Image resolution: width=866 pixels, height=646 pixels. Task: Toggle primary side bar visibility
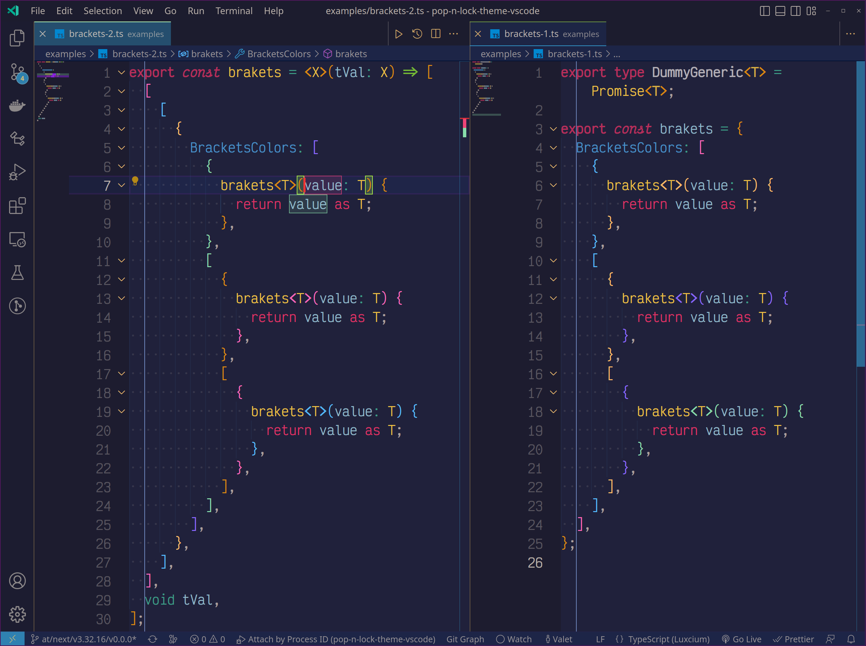click(x=764, y=11)
